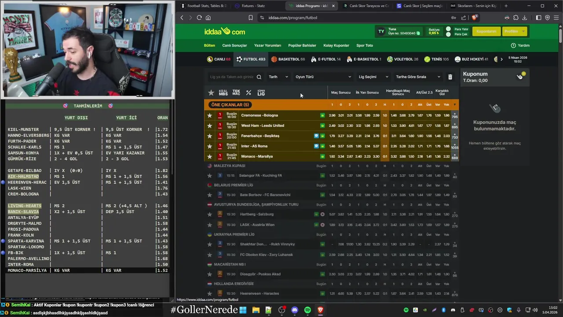Share this page using the share icon
563x317 pixels.
pyautogui.click(x=464, y=18)
